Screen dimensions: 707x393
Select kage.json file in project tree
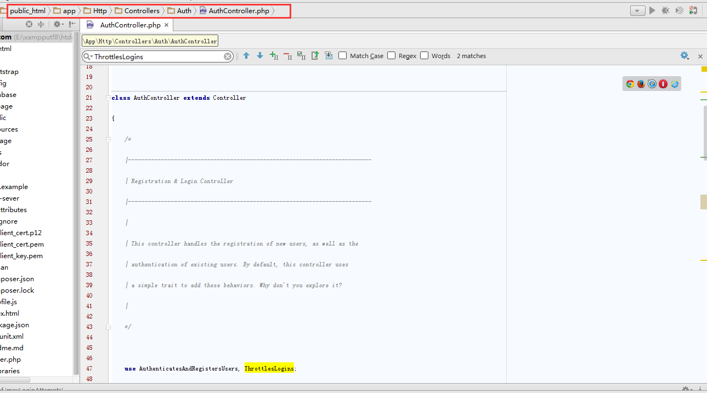coord(15,324)
